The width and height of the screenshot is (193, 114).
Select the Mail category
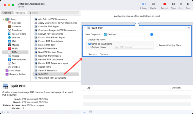tap(14, 41)
